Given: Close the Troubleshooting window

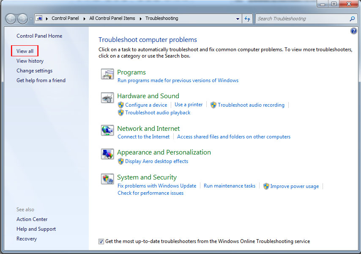Looking at the screenshot, I should click(x=349, y=4).
